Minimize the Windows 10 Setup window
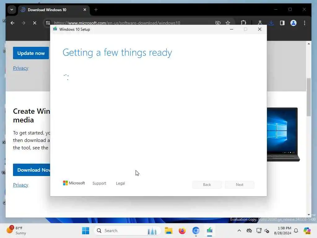This screenshot has height=238, width=317. pyautogui.click(x=232, y=29)
